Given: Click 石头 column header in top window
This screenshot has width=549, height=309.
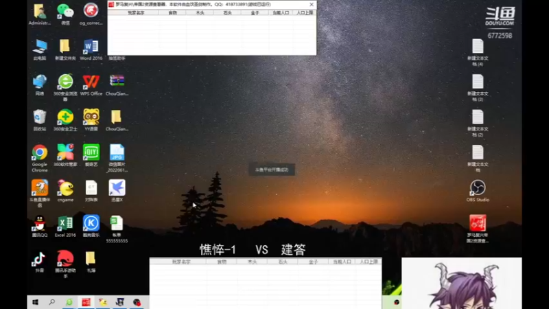Looking at the screenshot, I should tap(228, 12).
